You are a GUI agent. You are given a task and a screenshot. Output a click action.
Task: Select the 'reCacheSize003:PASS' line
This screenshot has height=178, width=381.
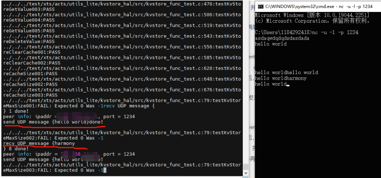click(x=30, y=95)
